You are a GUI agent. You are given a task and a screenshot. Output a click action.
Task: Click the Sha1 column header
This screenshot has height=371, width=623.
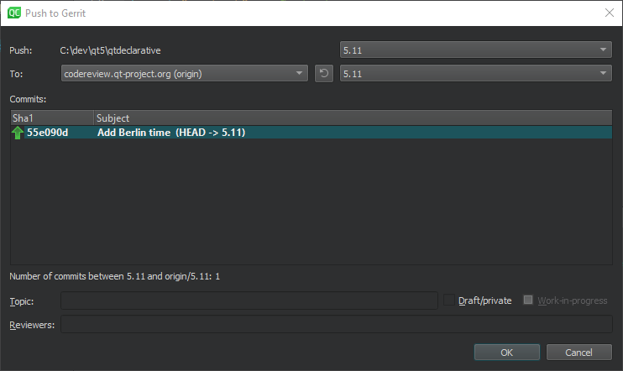(50, 118)
